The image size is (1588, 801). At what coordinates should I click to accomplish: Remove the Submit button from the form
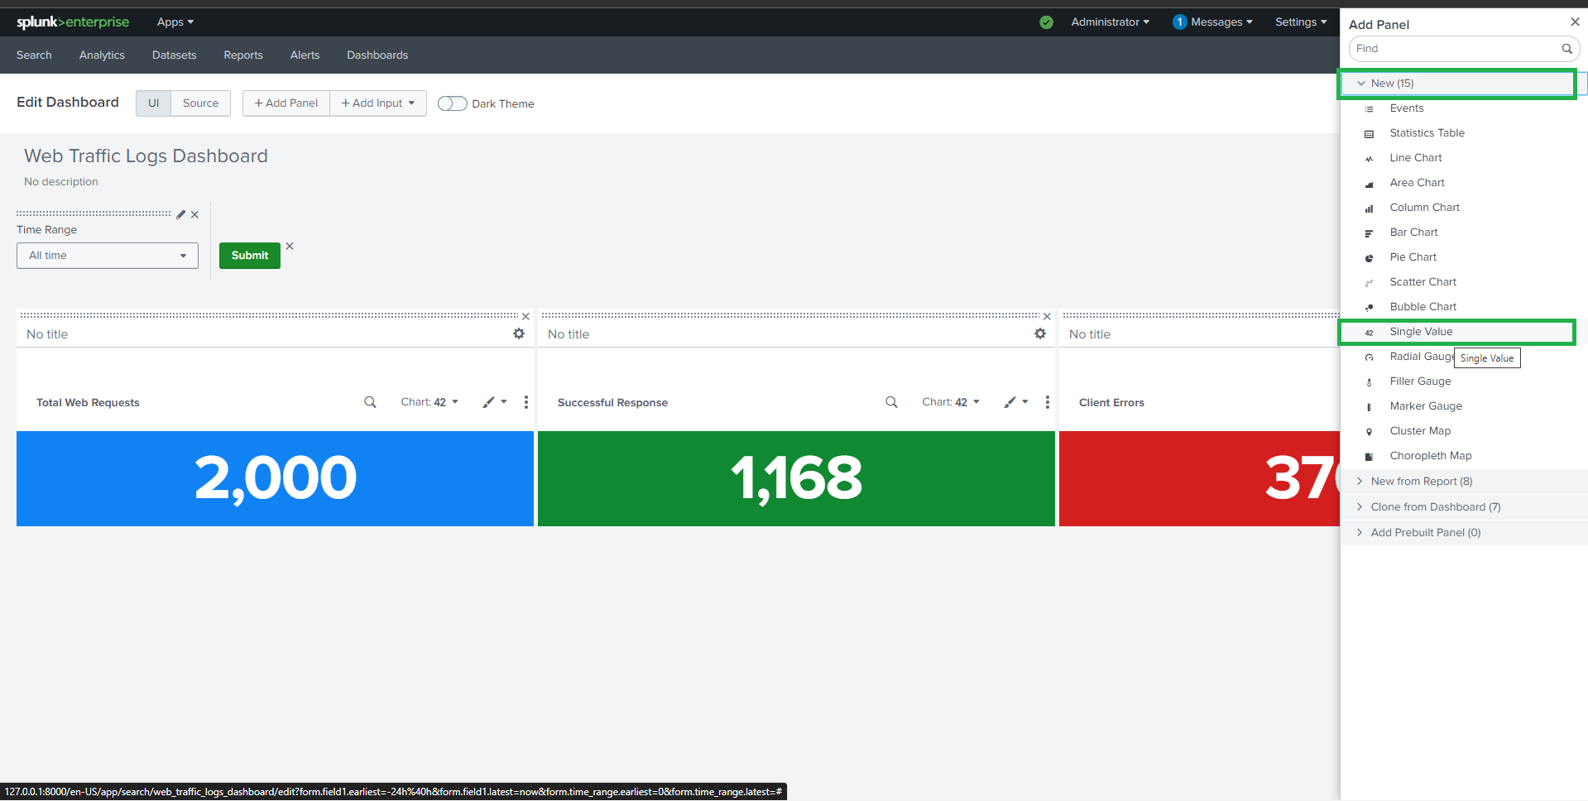click(x=290, y=246)
